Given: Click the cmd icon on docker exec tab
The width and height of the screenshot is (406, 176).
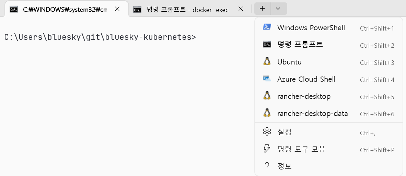Looking at the screenshot, I should point(137,10).
